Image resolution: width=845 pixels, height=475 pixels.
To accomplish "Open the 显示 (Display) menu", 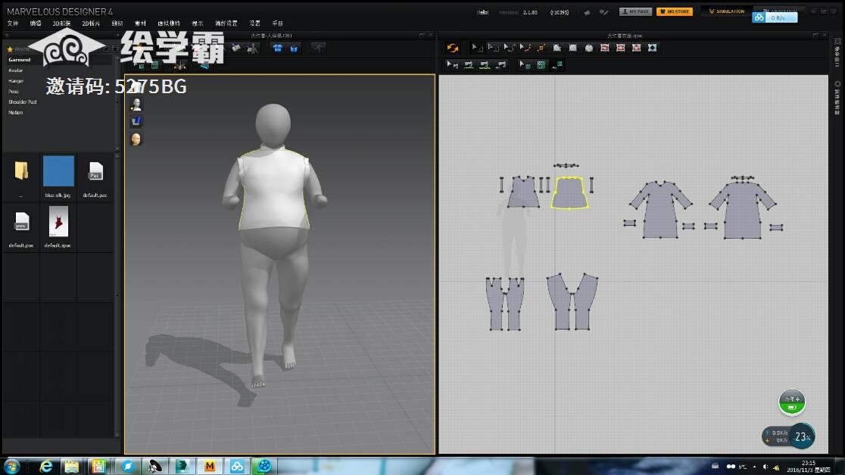I will pyautogui.click(x=198, y=23).
